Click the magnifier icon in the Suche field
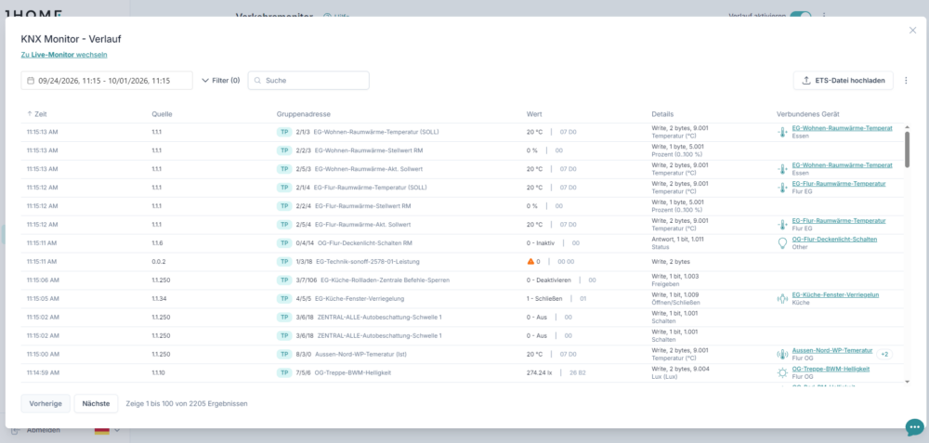Image resolution: width=929 pixels, height=443 pixels. click(256, 81)
